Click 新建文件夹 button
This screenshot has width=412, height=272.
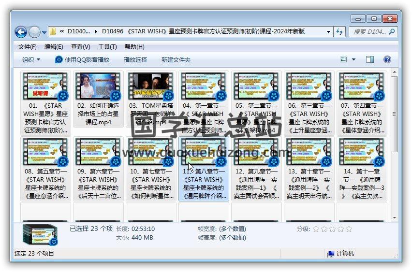tap(176, 59)
